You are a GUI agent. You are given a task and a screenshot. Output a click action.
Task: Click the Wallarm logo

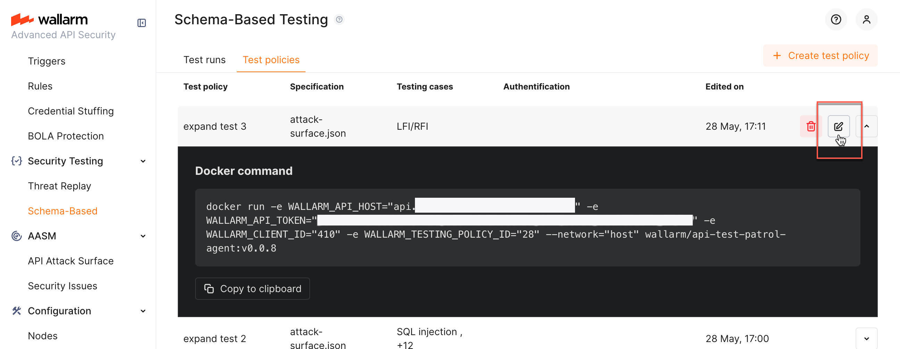pyautogui.click(x=49, y=19)
